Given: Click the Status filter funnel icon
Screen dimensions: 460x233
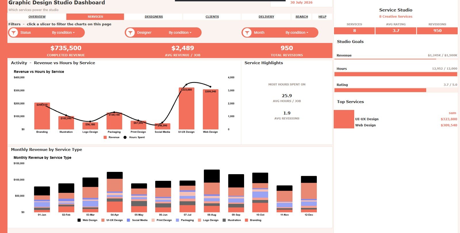Looking at the screenshot, I should pos(13,33).
